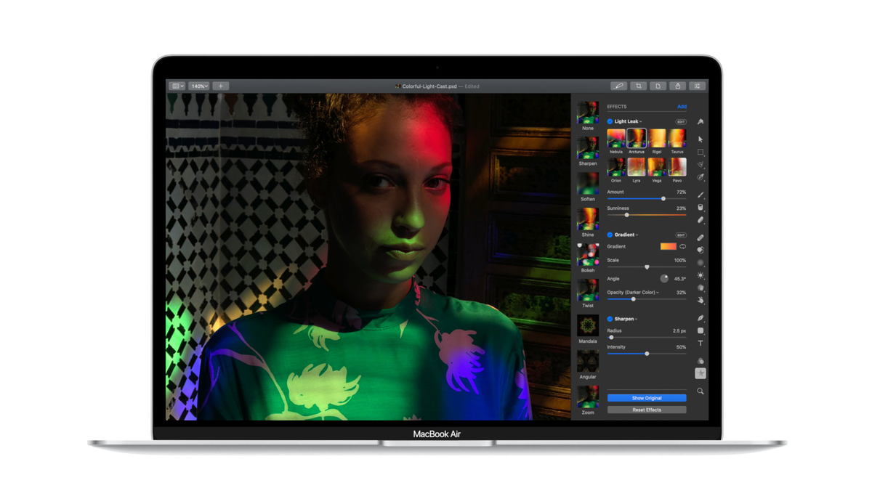Expand the Light Leak options chevron

point(641,121)
